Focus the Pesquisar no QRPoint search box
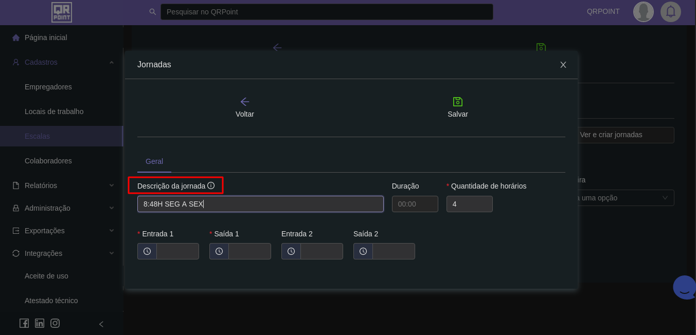The width and height of the screenshot is (696, 335). 327,12
